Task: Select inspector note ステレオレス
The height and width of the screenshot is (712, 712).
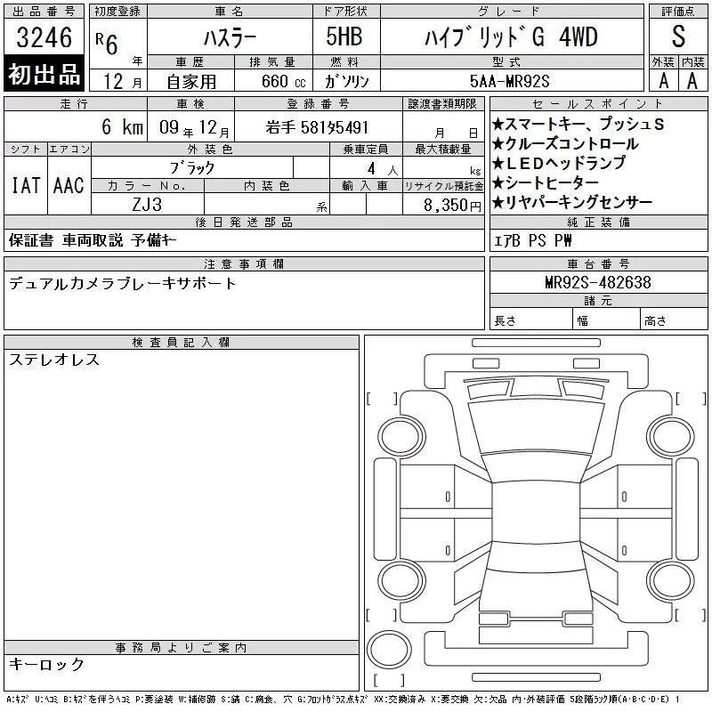Action: point(54,360)
